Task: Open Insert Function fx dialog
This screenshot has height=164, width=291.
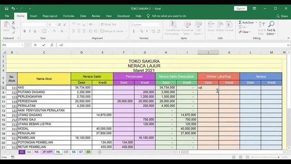Action: click(x=52, y=45)
